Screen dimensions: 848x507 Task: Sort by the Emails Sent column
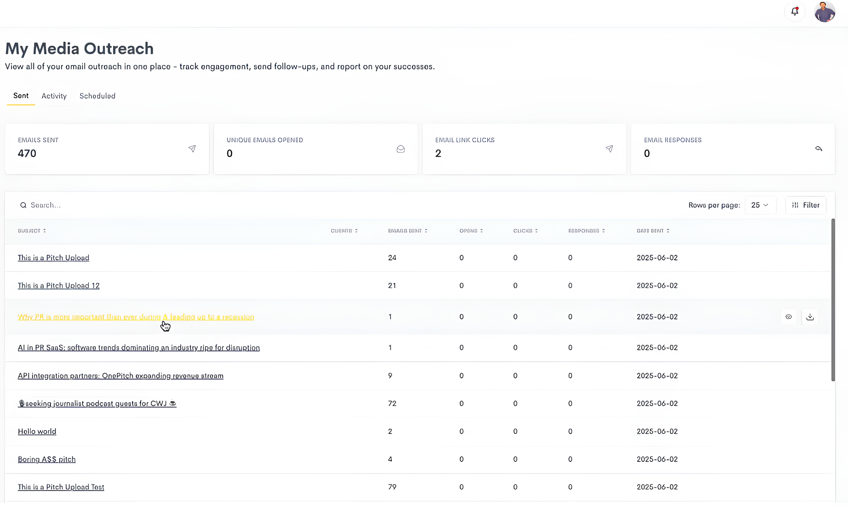(x=408, y=230)
